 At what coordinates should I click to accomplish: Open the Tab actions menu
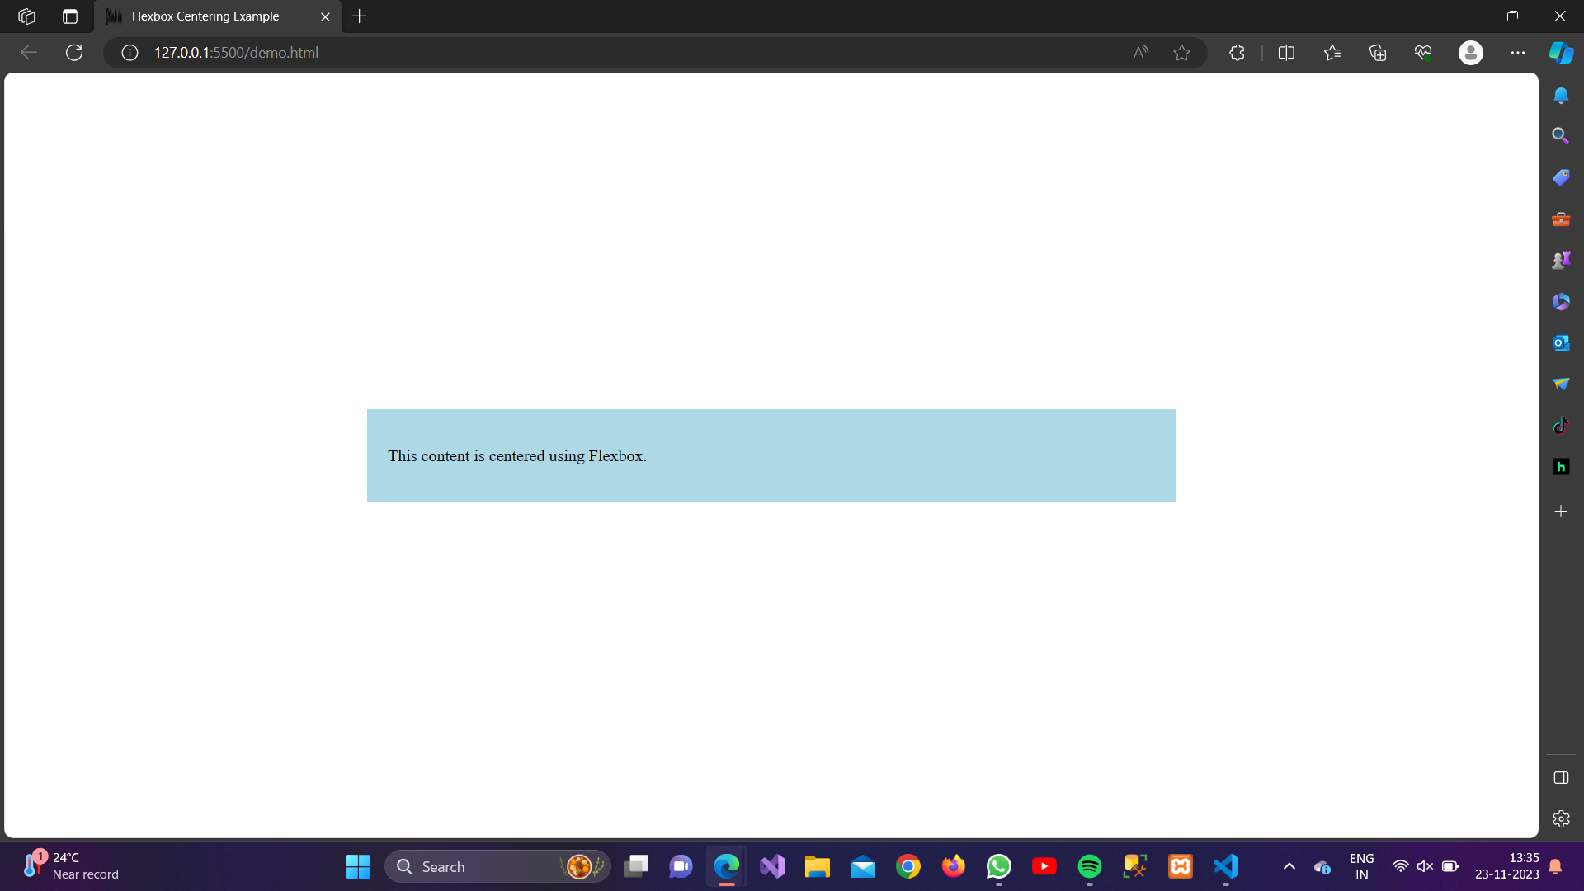pyautogui.click(x=70, y=16)
